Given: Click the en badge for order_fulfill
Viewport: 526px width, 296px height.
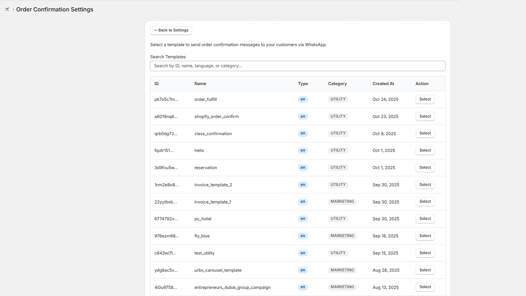Looking at the screenshot, I should [303, 99].
